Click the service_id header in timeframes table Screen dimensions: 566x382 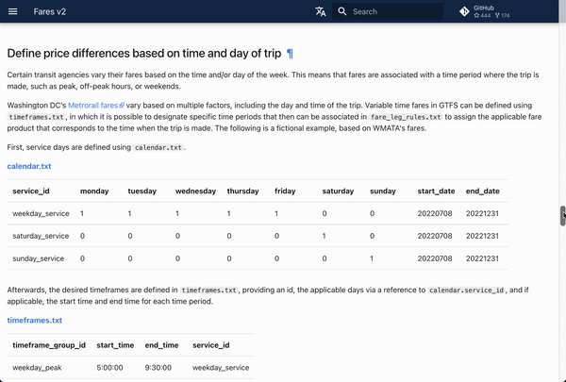210,345
